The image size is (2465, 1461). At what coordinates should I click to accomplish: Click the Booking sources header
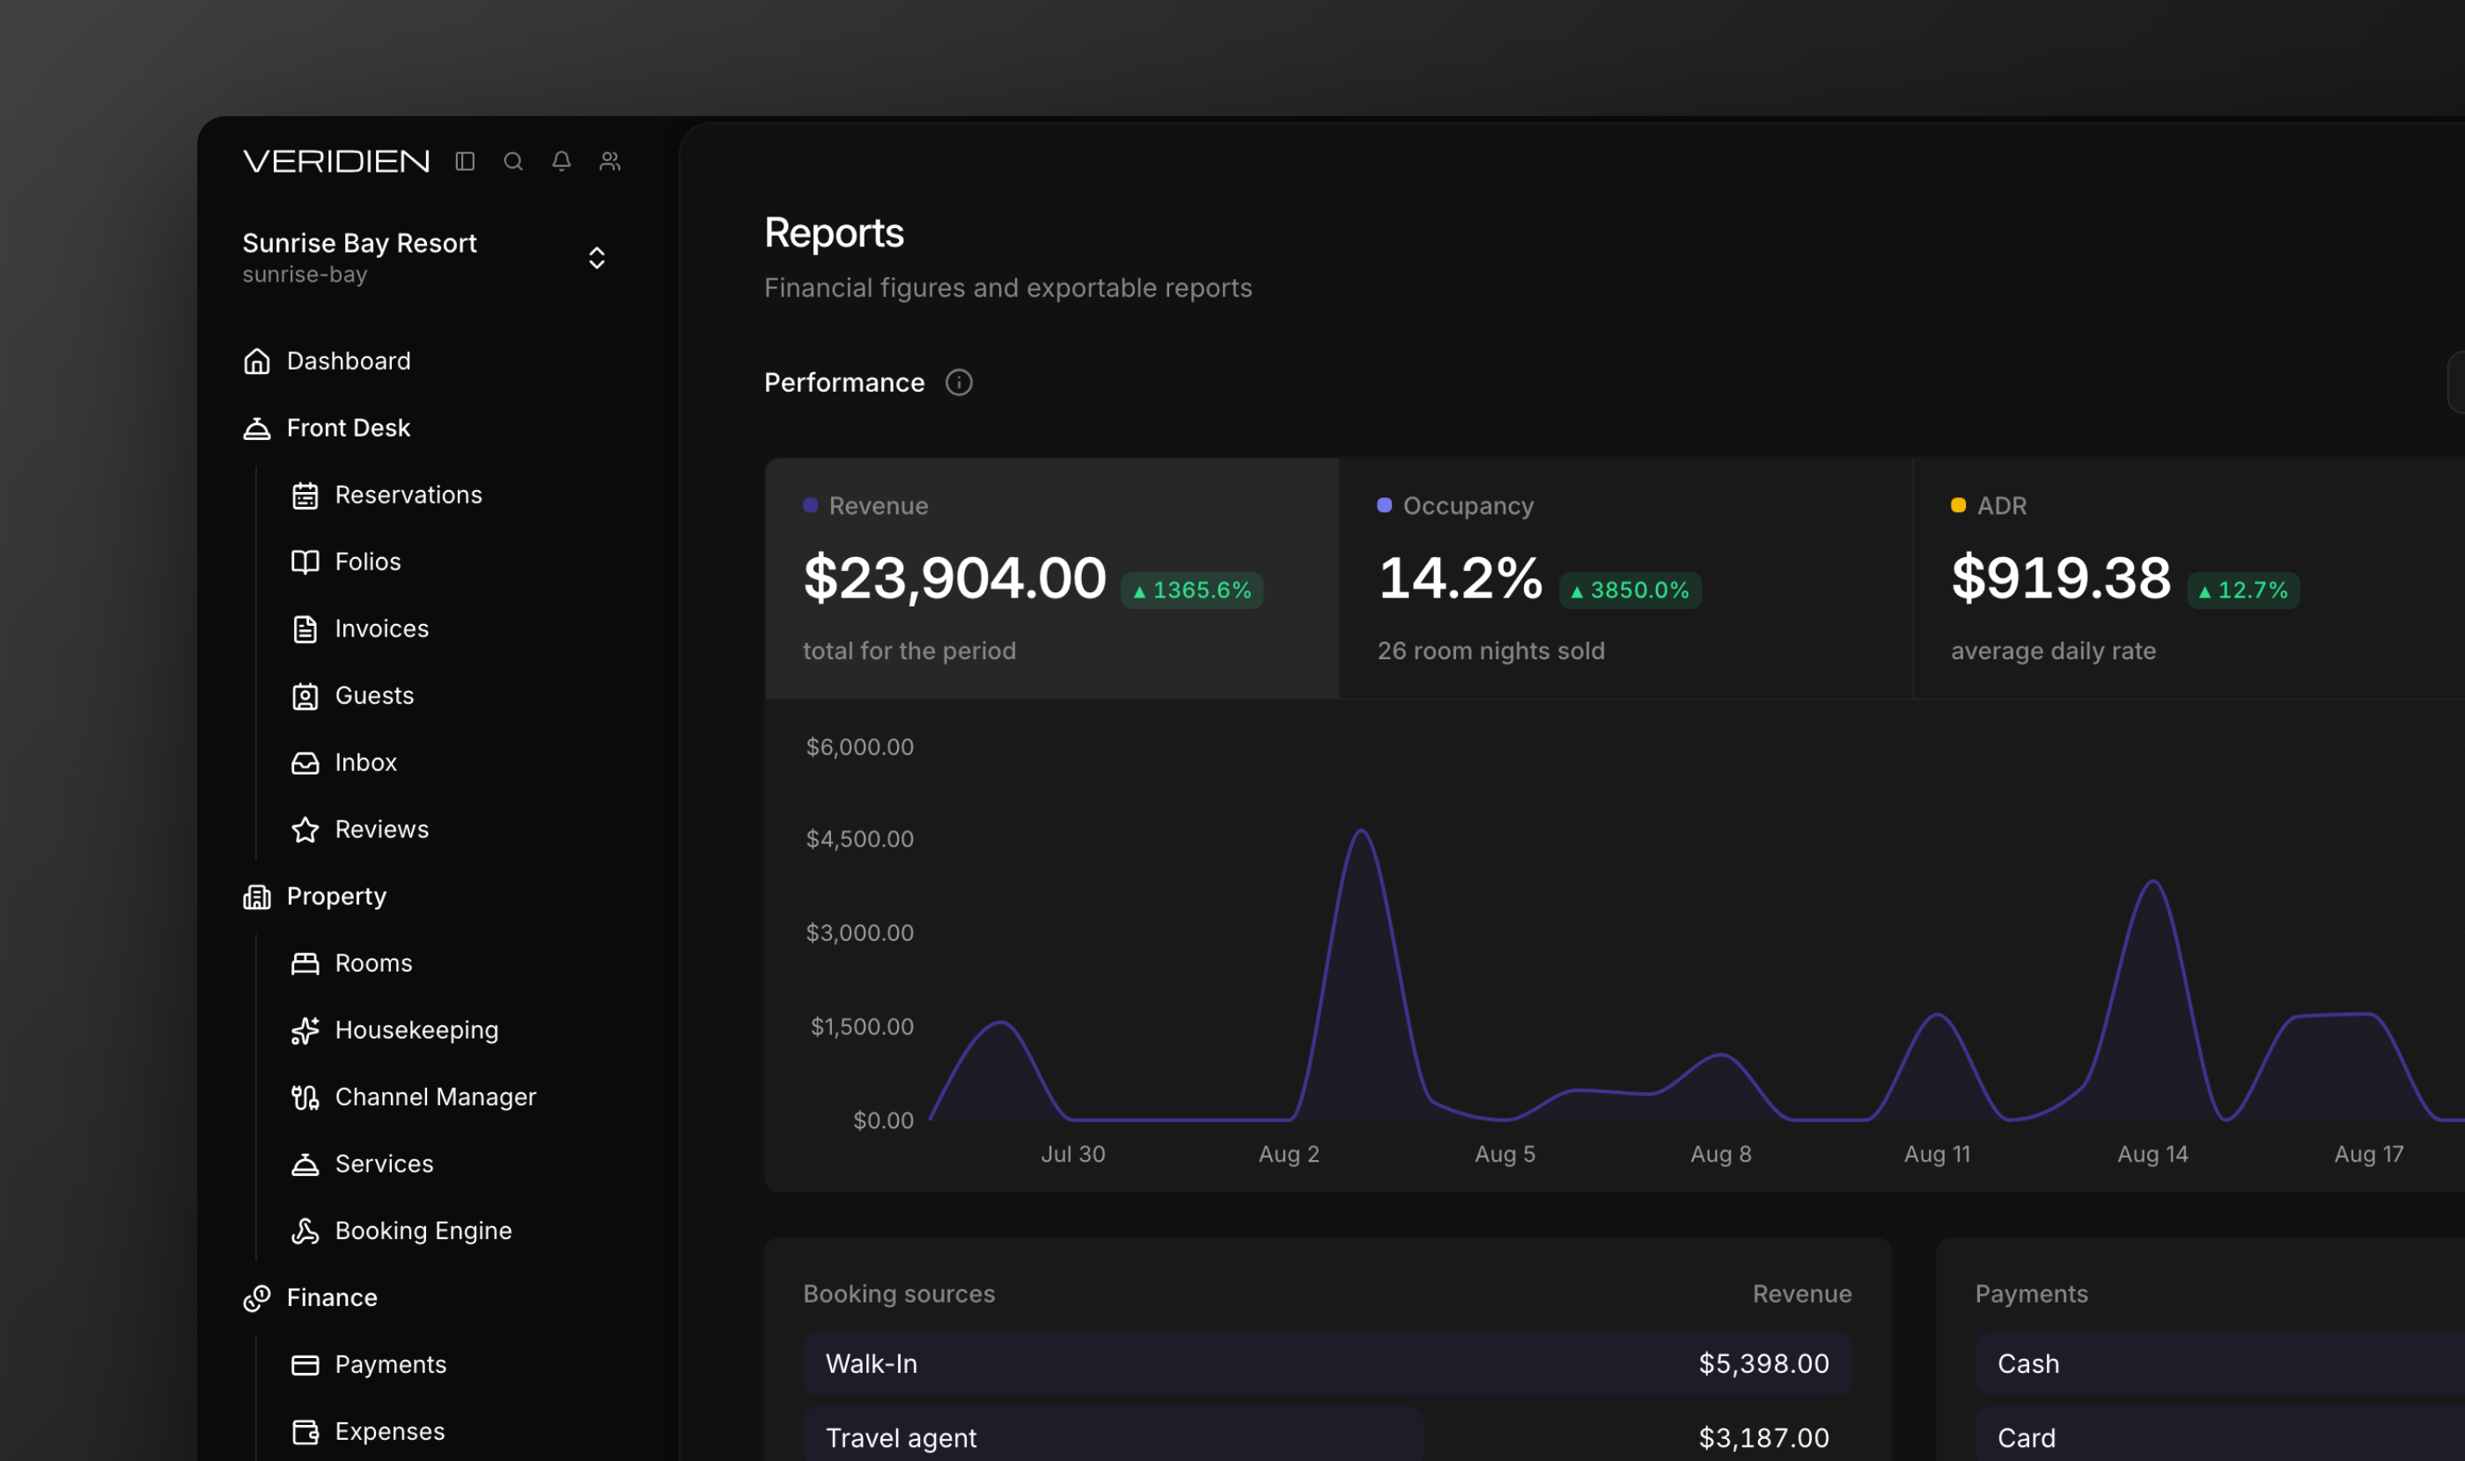pyautogui.click(x=898, y=1294)
